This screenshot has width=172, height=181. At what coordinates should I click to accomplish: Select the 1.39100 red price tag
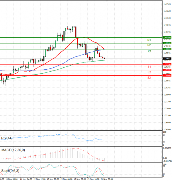pyautogui.click(x=167, y=70)
